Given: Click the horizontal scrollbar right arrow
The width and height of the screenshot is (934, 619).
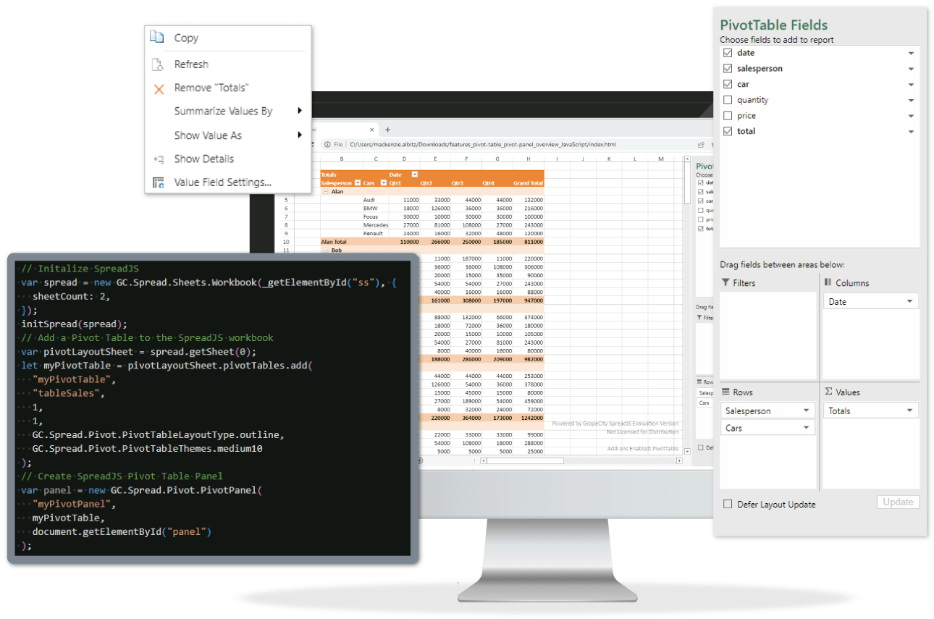Looking at the screenshot, I should coord(678,460).
